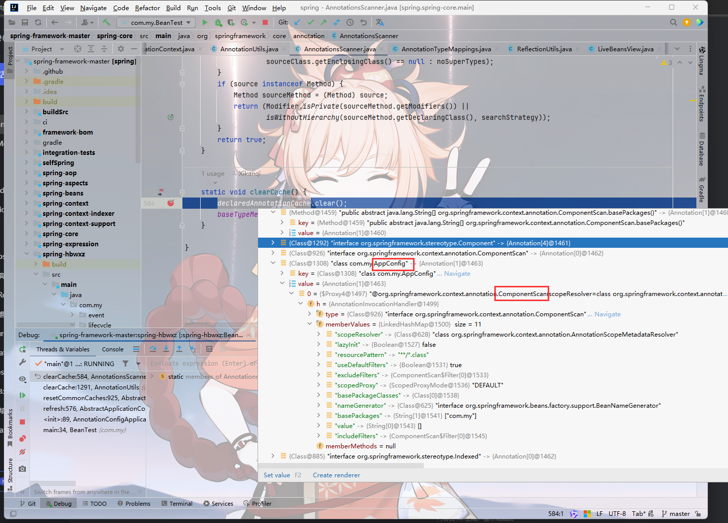
Task: Toggle the breakpoint at line 584
Action: [x=171, y=203]
